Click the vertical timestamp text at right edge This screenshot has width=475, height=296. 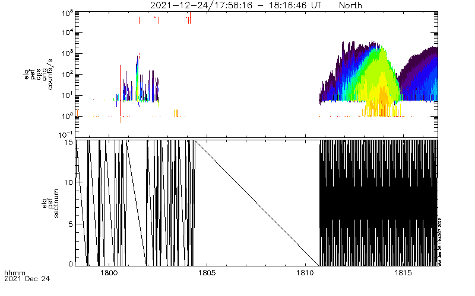click(x=440, y=242)
